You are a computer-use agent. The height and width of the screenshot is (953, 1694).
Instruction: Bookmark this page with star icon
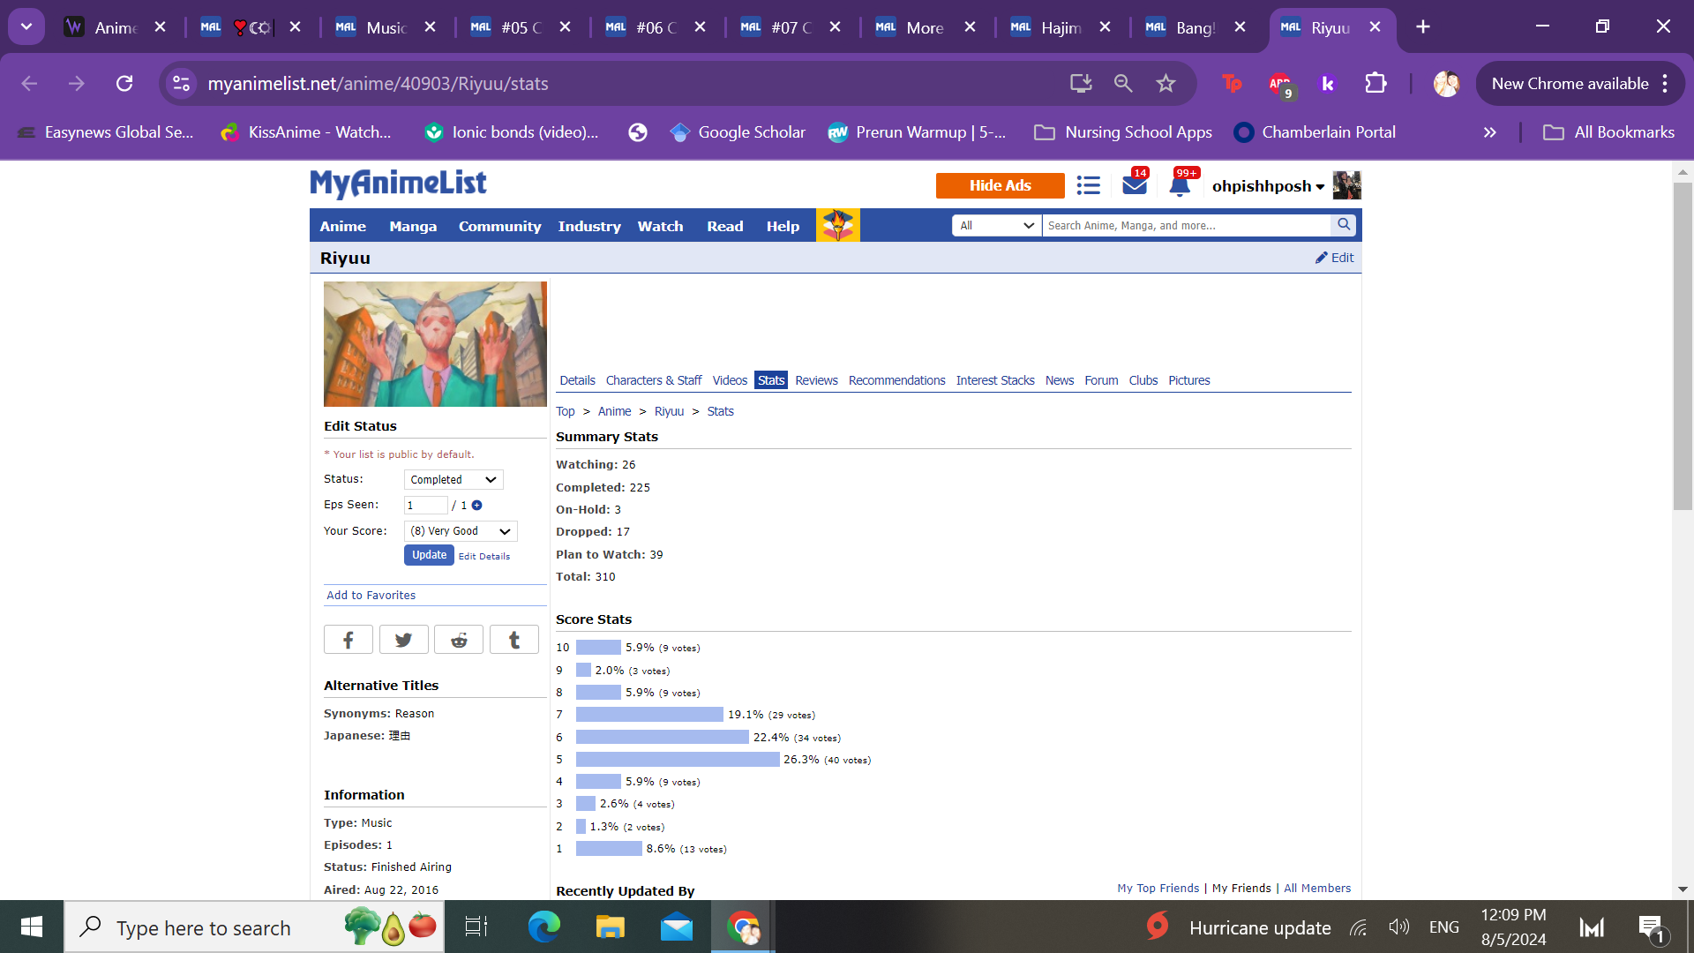(x=1166, y=84)
